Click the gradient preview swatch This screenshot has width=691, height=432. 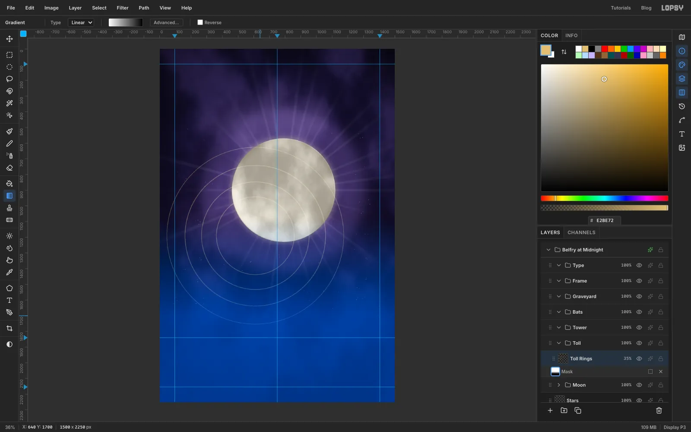pos(126,22)
